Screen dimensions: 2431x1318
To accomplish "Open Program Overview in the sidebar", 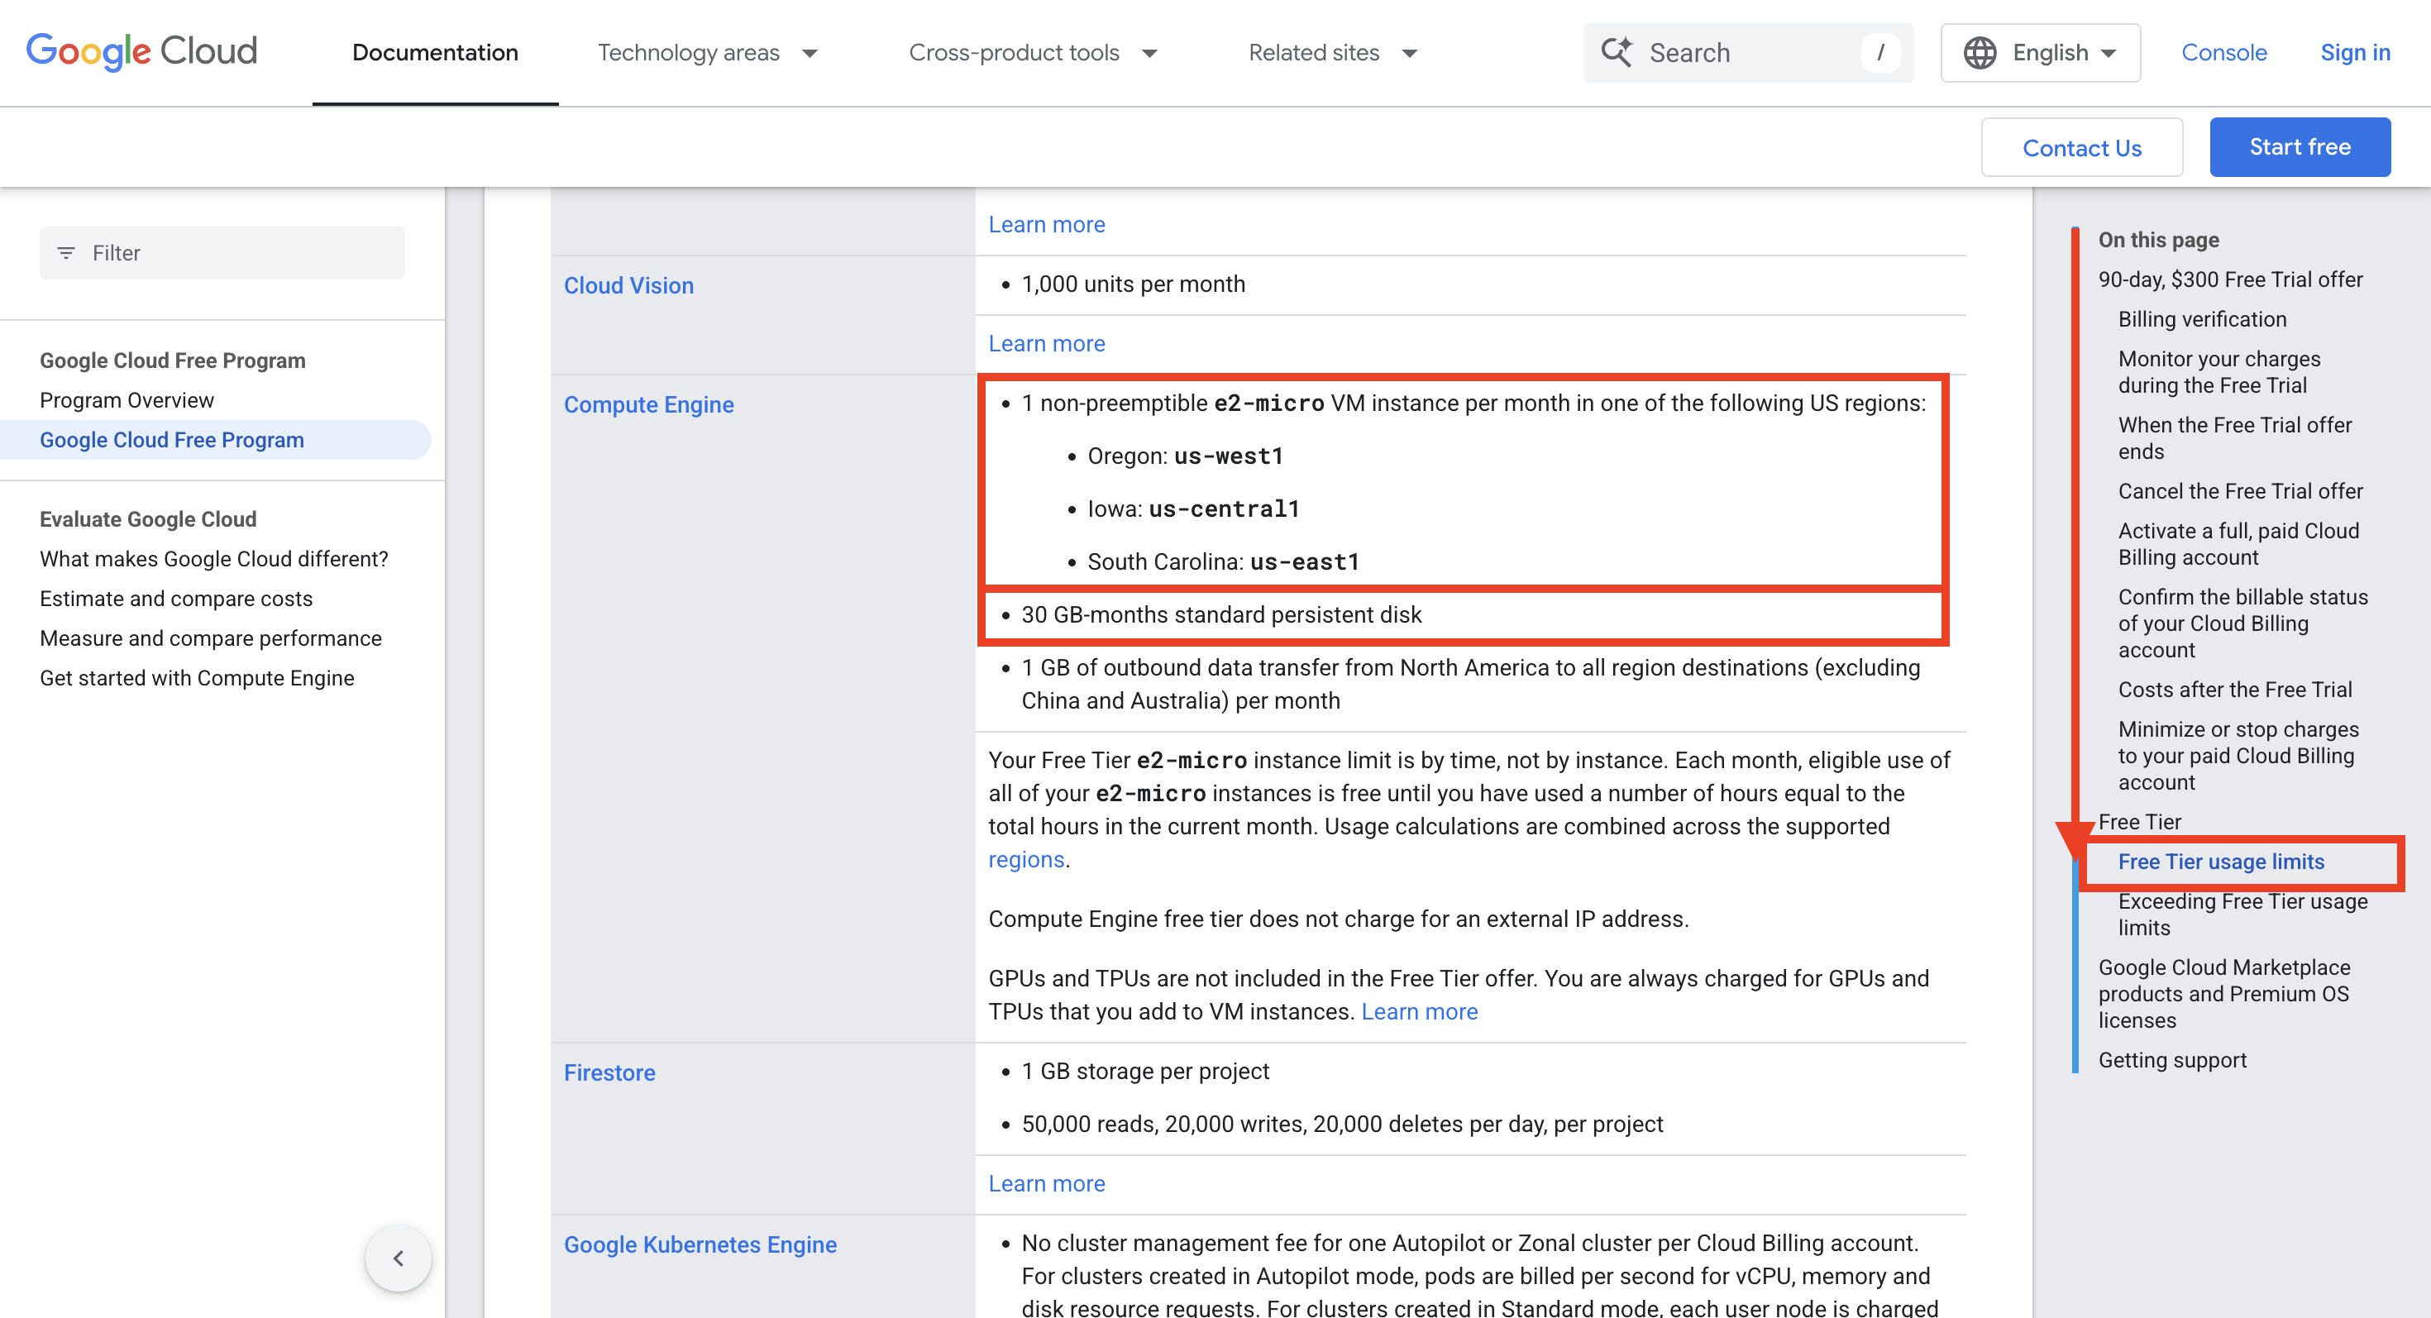I will [127, 400].
